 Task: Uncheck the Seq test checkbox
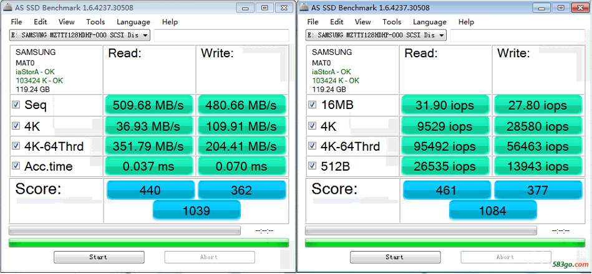16,105
